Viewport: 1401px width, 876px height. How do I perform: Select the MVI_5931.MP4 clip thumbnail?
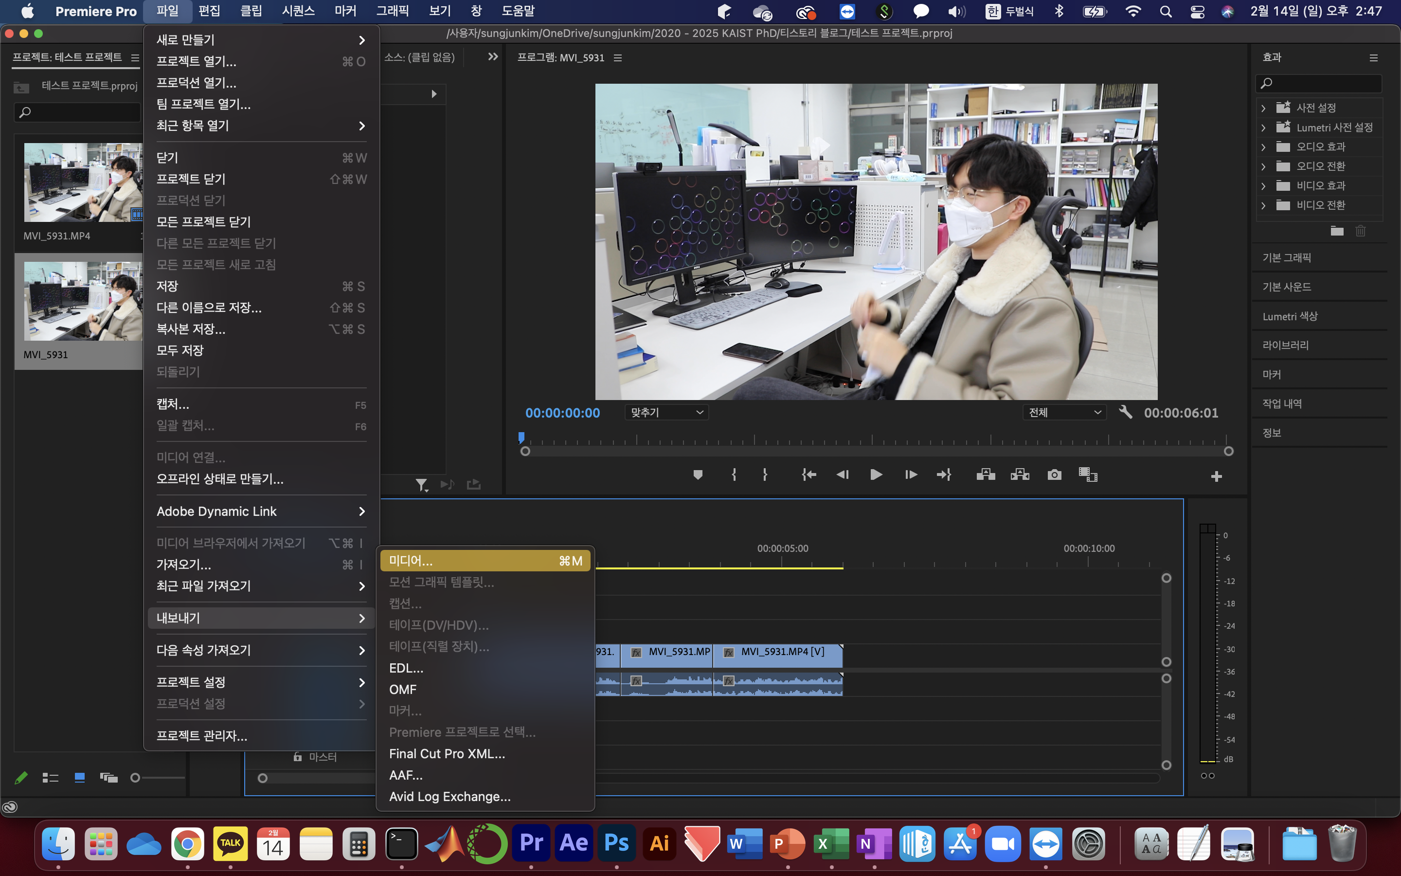(x=82, y=182)
